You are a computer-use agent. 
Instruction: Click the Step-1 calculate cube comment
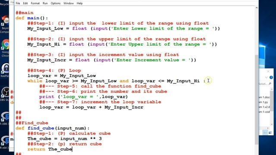point(69,133)
